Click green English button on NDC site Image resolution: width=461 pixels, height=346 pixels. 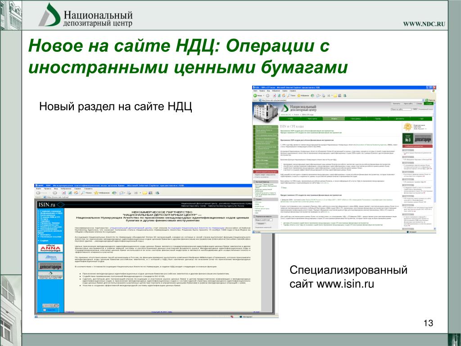pos(429,104)
